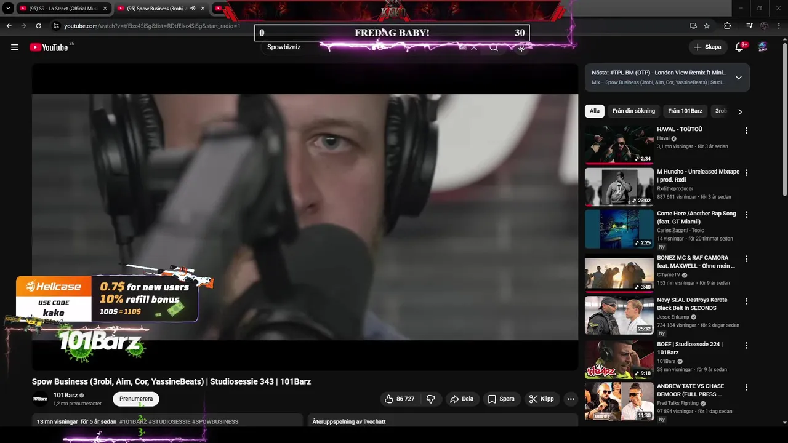Open options for Come Here video

point(746,215)
